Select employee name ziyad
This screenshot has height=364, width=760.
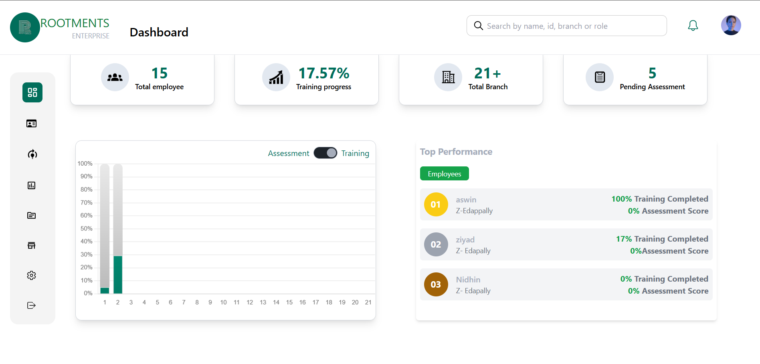(465, 240)
